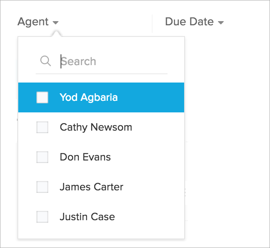The width and height of the screenshot is (270, 248).
Task: Check the Cathy Newsom checkbox
Action: (42, 127)
